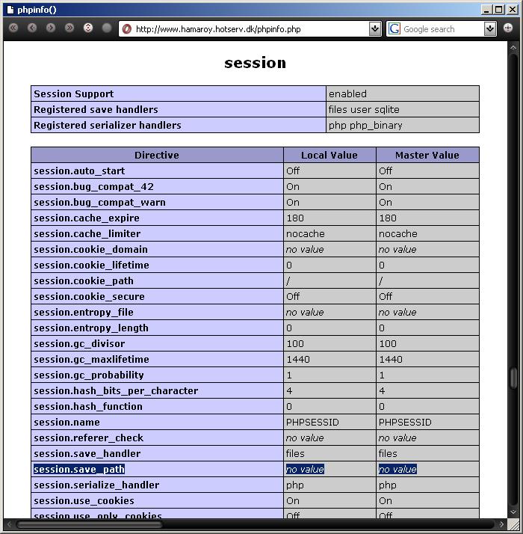Click 'session.hash_bits_per_character' directive
This screenshot has width=523, height=534.
coord(116,391)
